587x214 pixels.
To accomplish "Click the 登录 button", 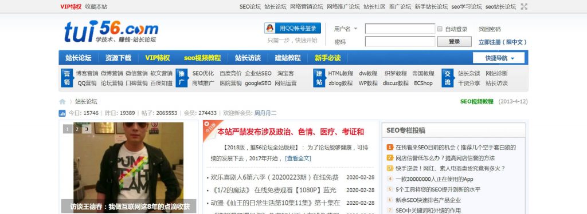I will coord(455,41).
